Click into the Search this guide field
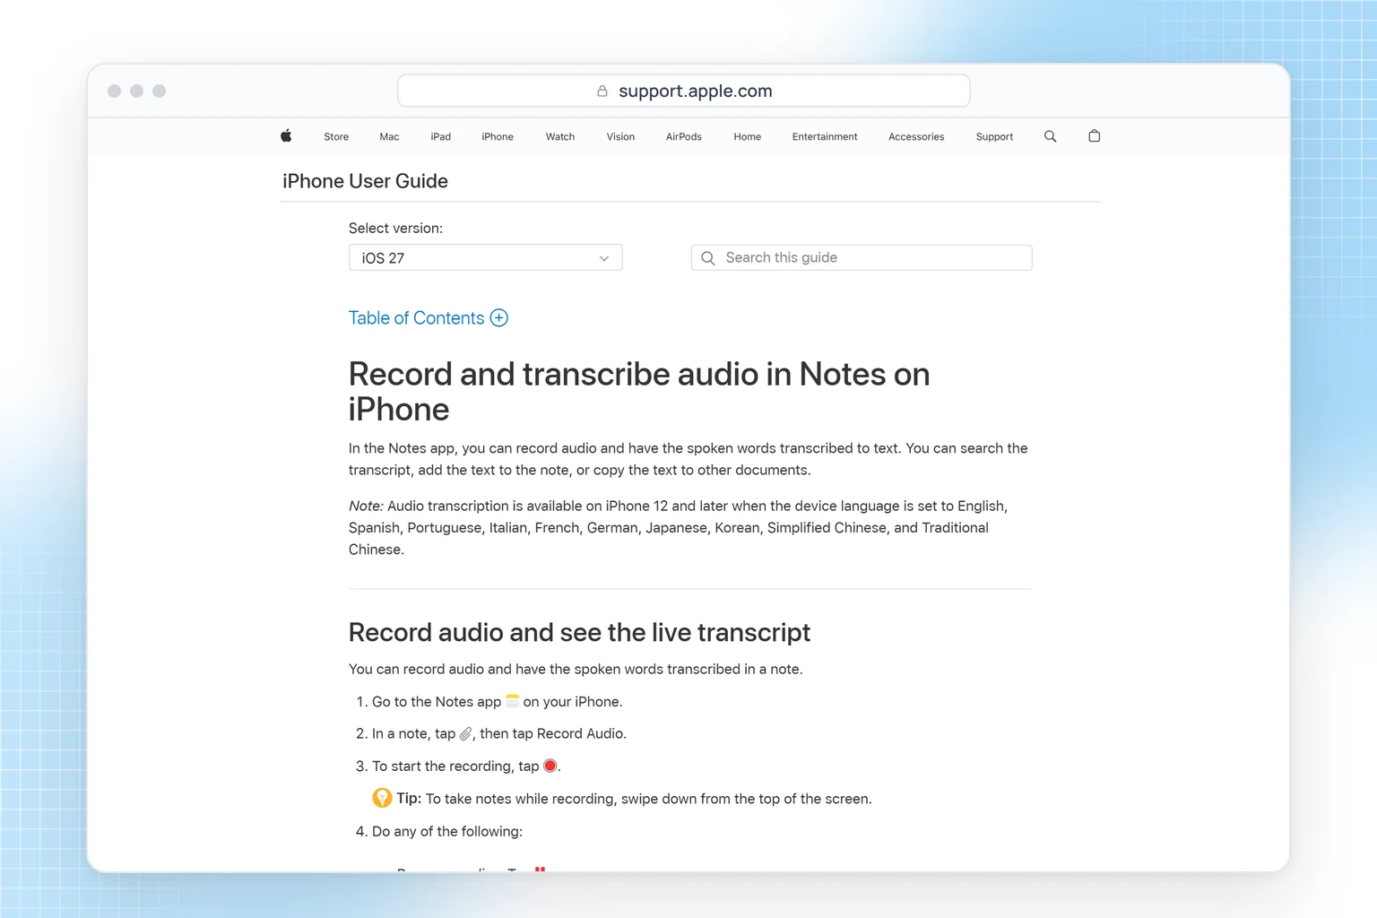This screenshot has width=1377, height=918. coord(862,258)
